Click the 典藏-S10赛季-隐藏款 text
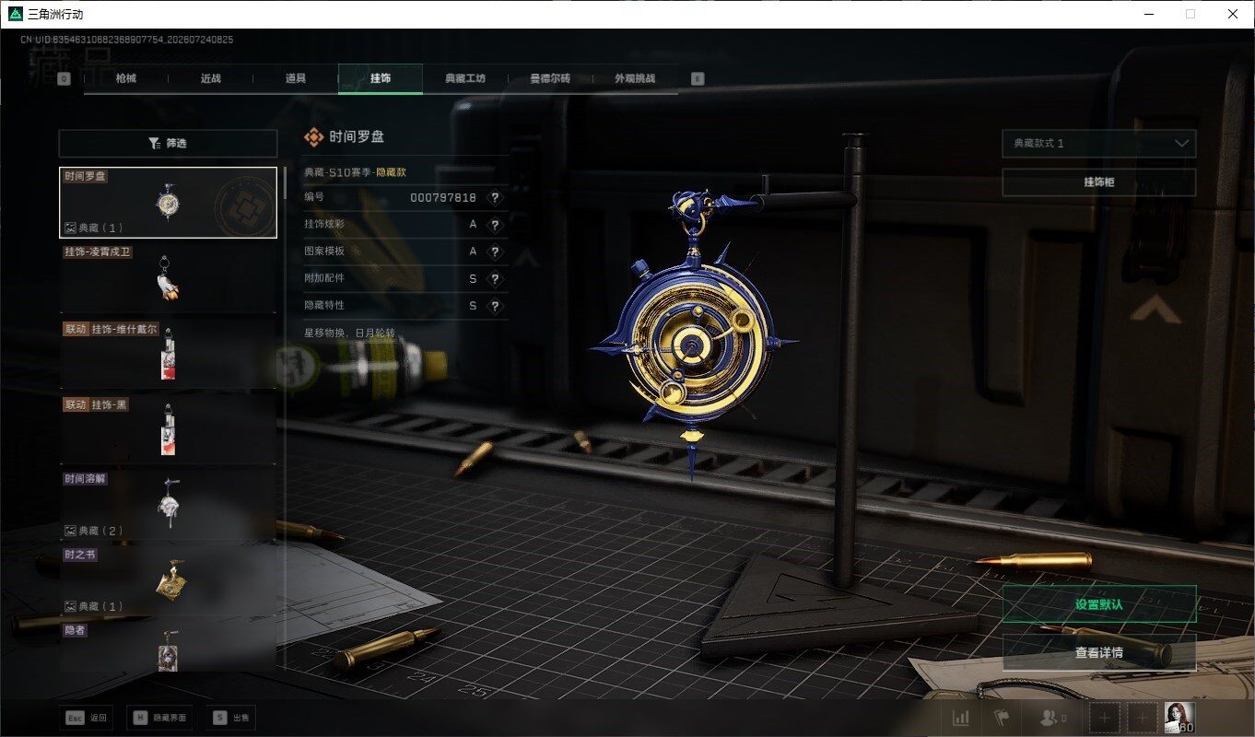Viewport: 1255px width, 737px height. 355,171
